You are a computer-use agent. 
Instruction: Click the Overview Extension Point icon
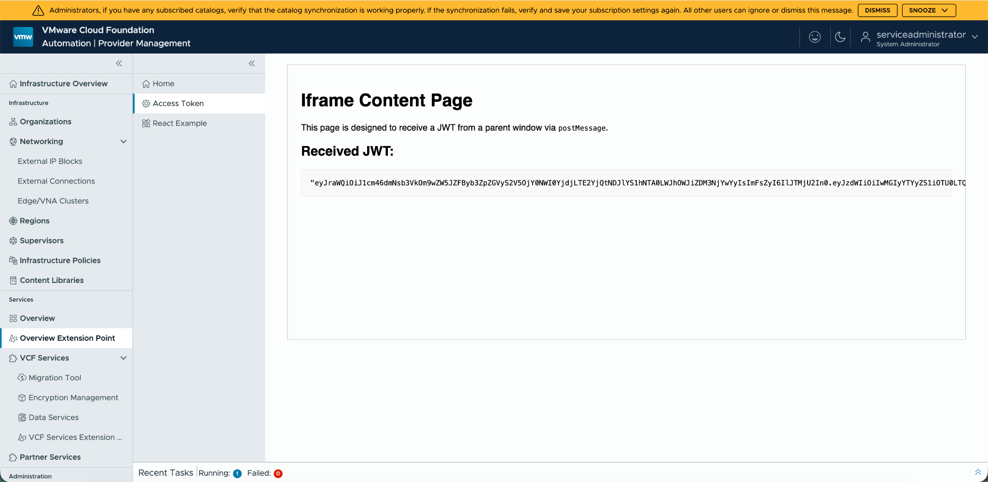13,338
